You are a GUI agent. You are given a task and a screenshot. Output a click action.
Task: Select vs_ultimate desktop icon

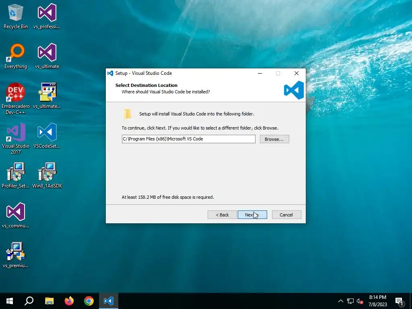[47, 56]
